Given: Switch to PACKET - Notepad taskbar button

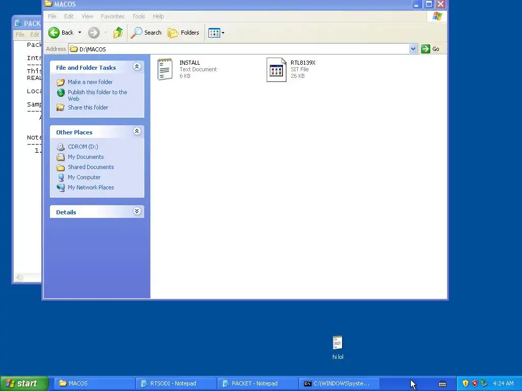Looking at the screenshot, I should tap(257, 383).
